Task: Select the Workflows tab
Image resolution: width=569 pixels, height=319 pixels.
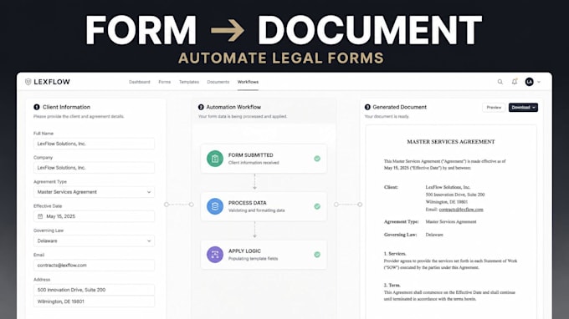Action: (248, 82)
